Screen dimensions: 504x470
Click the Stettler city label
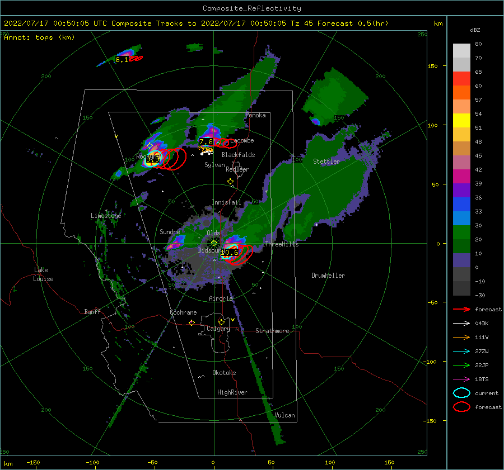[326, 162]
